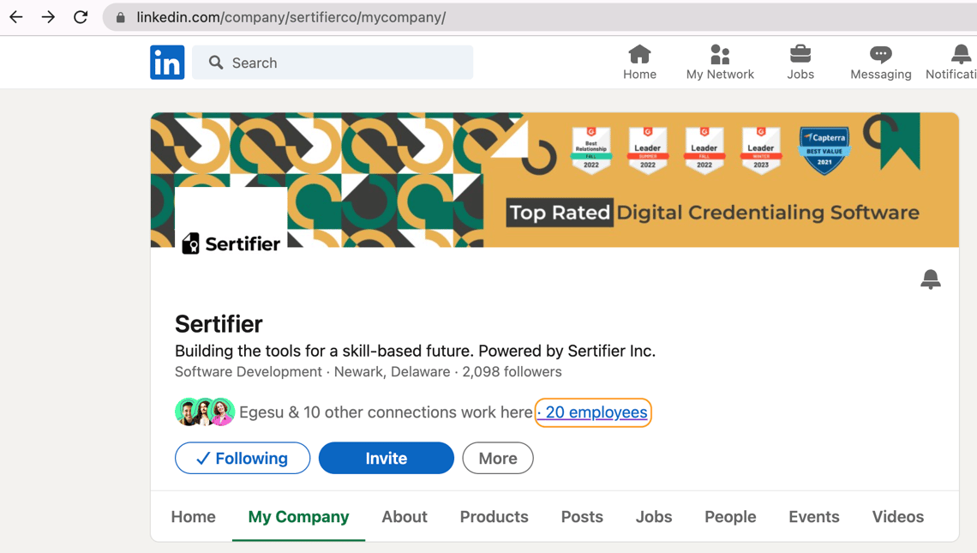
Task: Click Egesu's profile avatar
Action: (x=187, y=412)
